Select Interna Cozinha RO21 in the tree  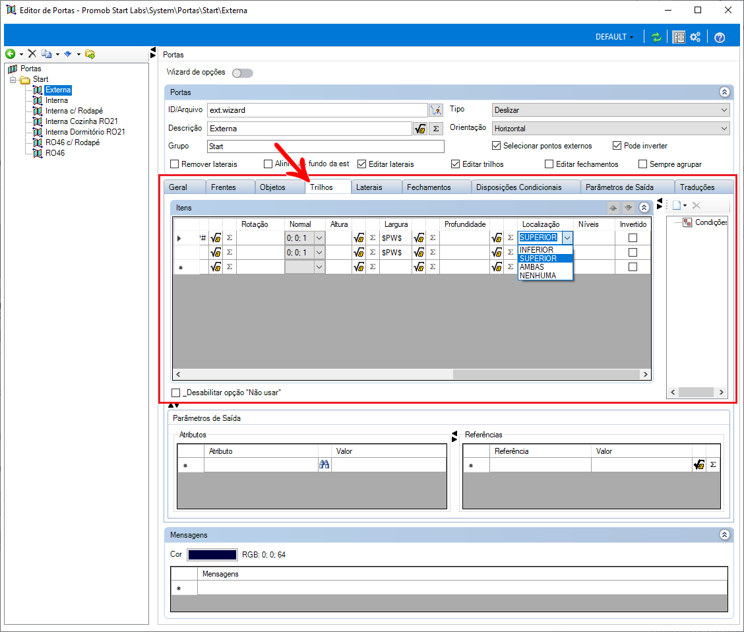point(81,121)
